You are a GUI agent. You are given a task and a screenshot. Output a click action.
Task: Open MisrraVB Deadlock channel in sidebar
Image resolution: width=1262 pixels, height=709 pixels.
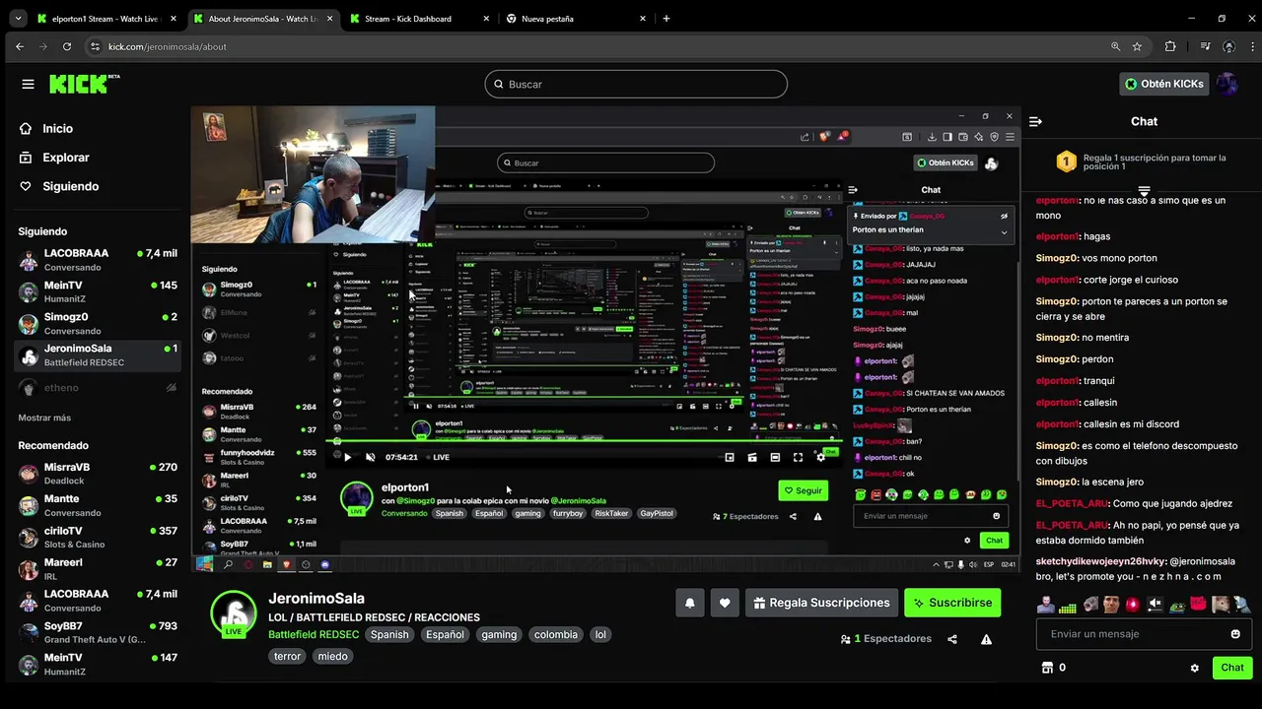point(98,474)
